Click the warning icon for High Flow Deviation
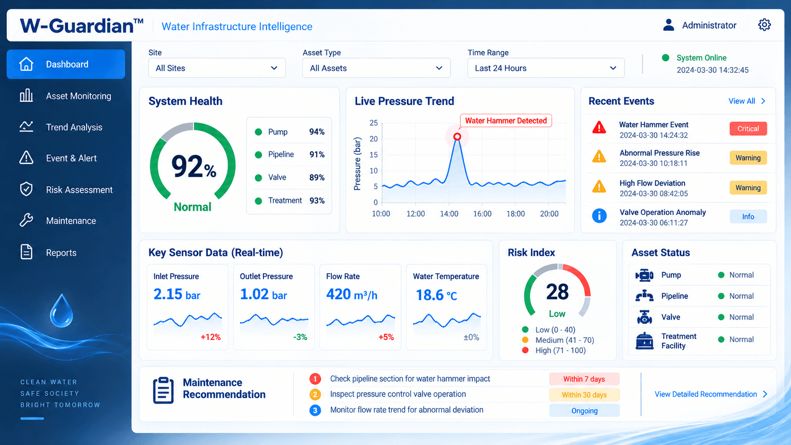The height and width of the screenshot is (445, 791). point(599,186)
